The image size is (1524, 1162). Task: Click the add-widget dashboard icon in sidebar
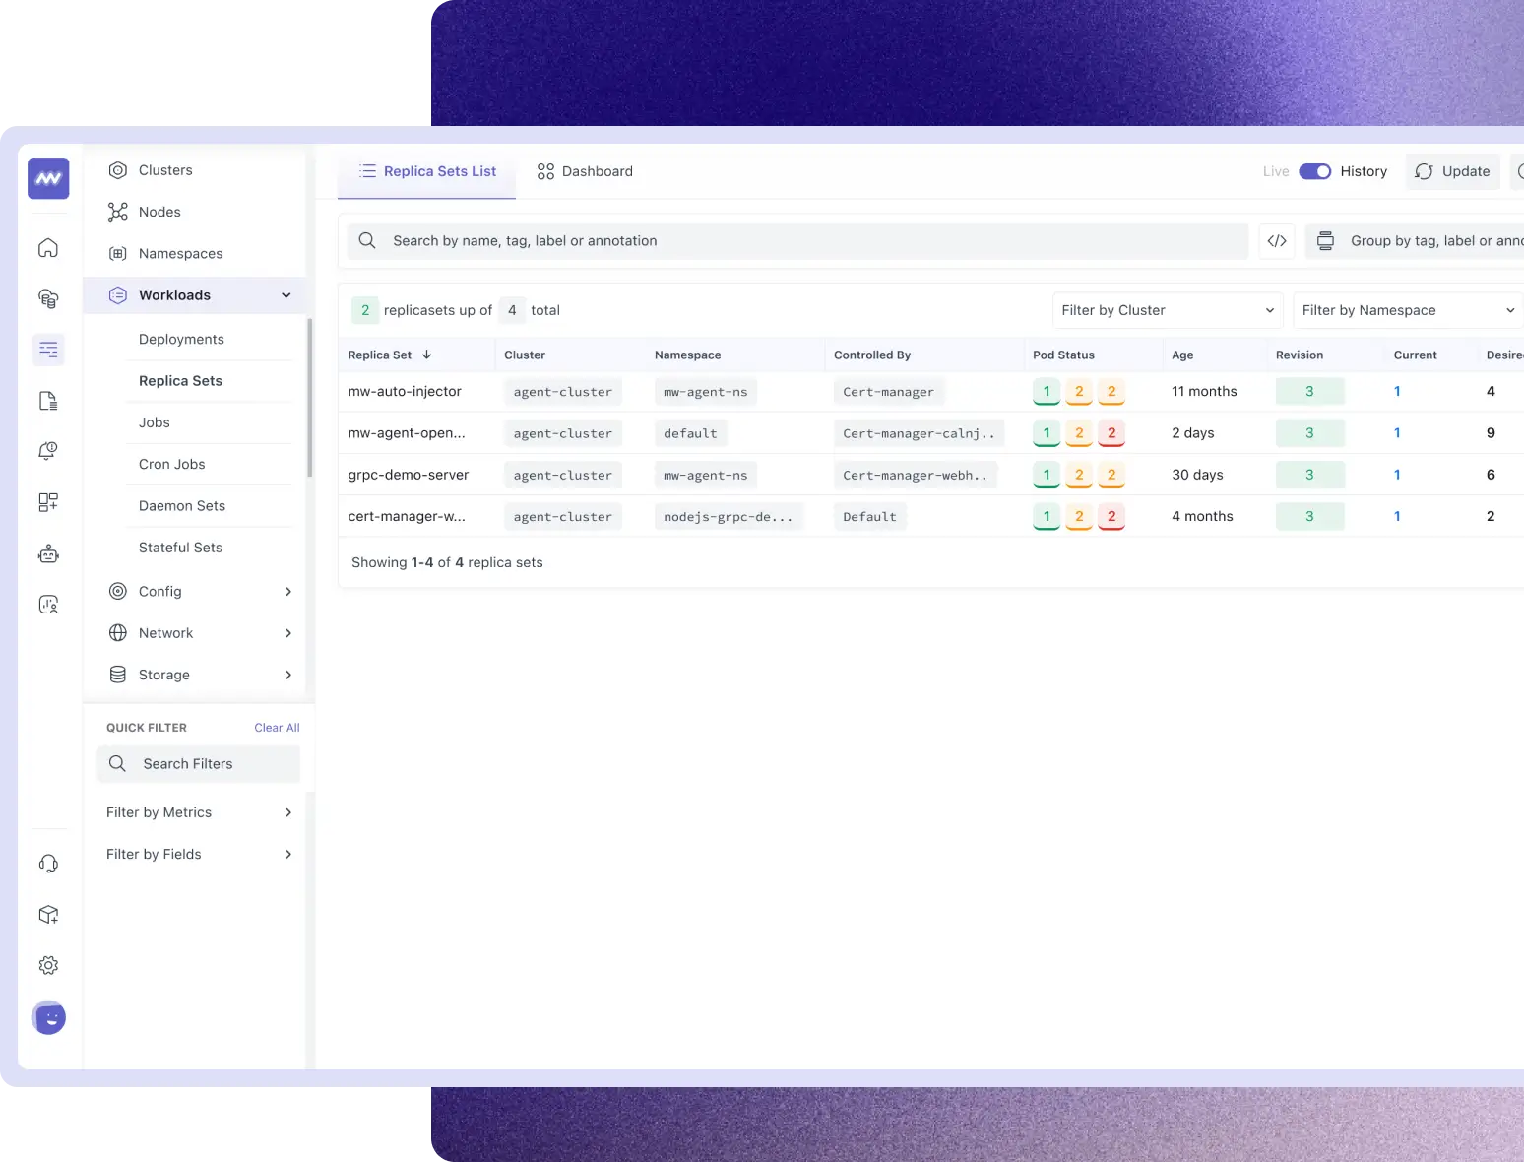coord(47,502)
